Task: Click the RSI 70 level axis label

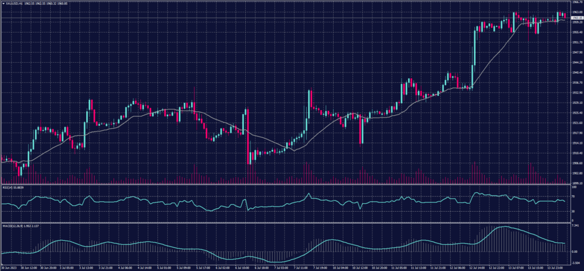Action: 572,195
